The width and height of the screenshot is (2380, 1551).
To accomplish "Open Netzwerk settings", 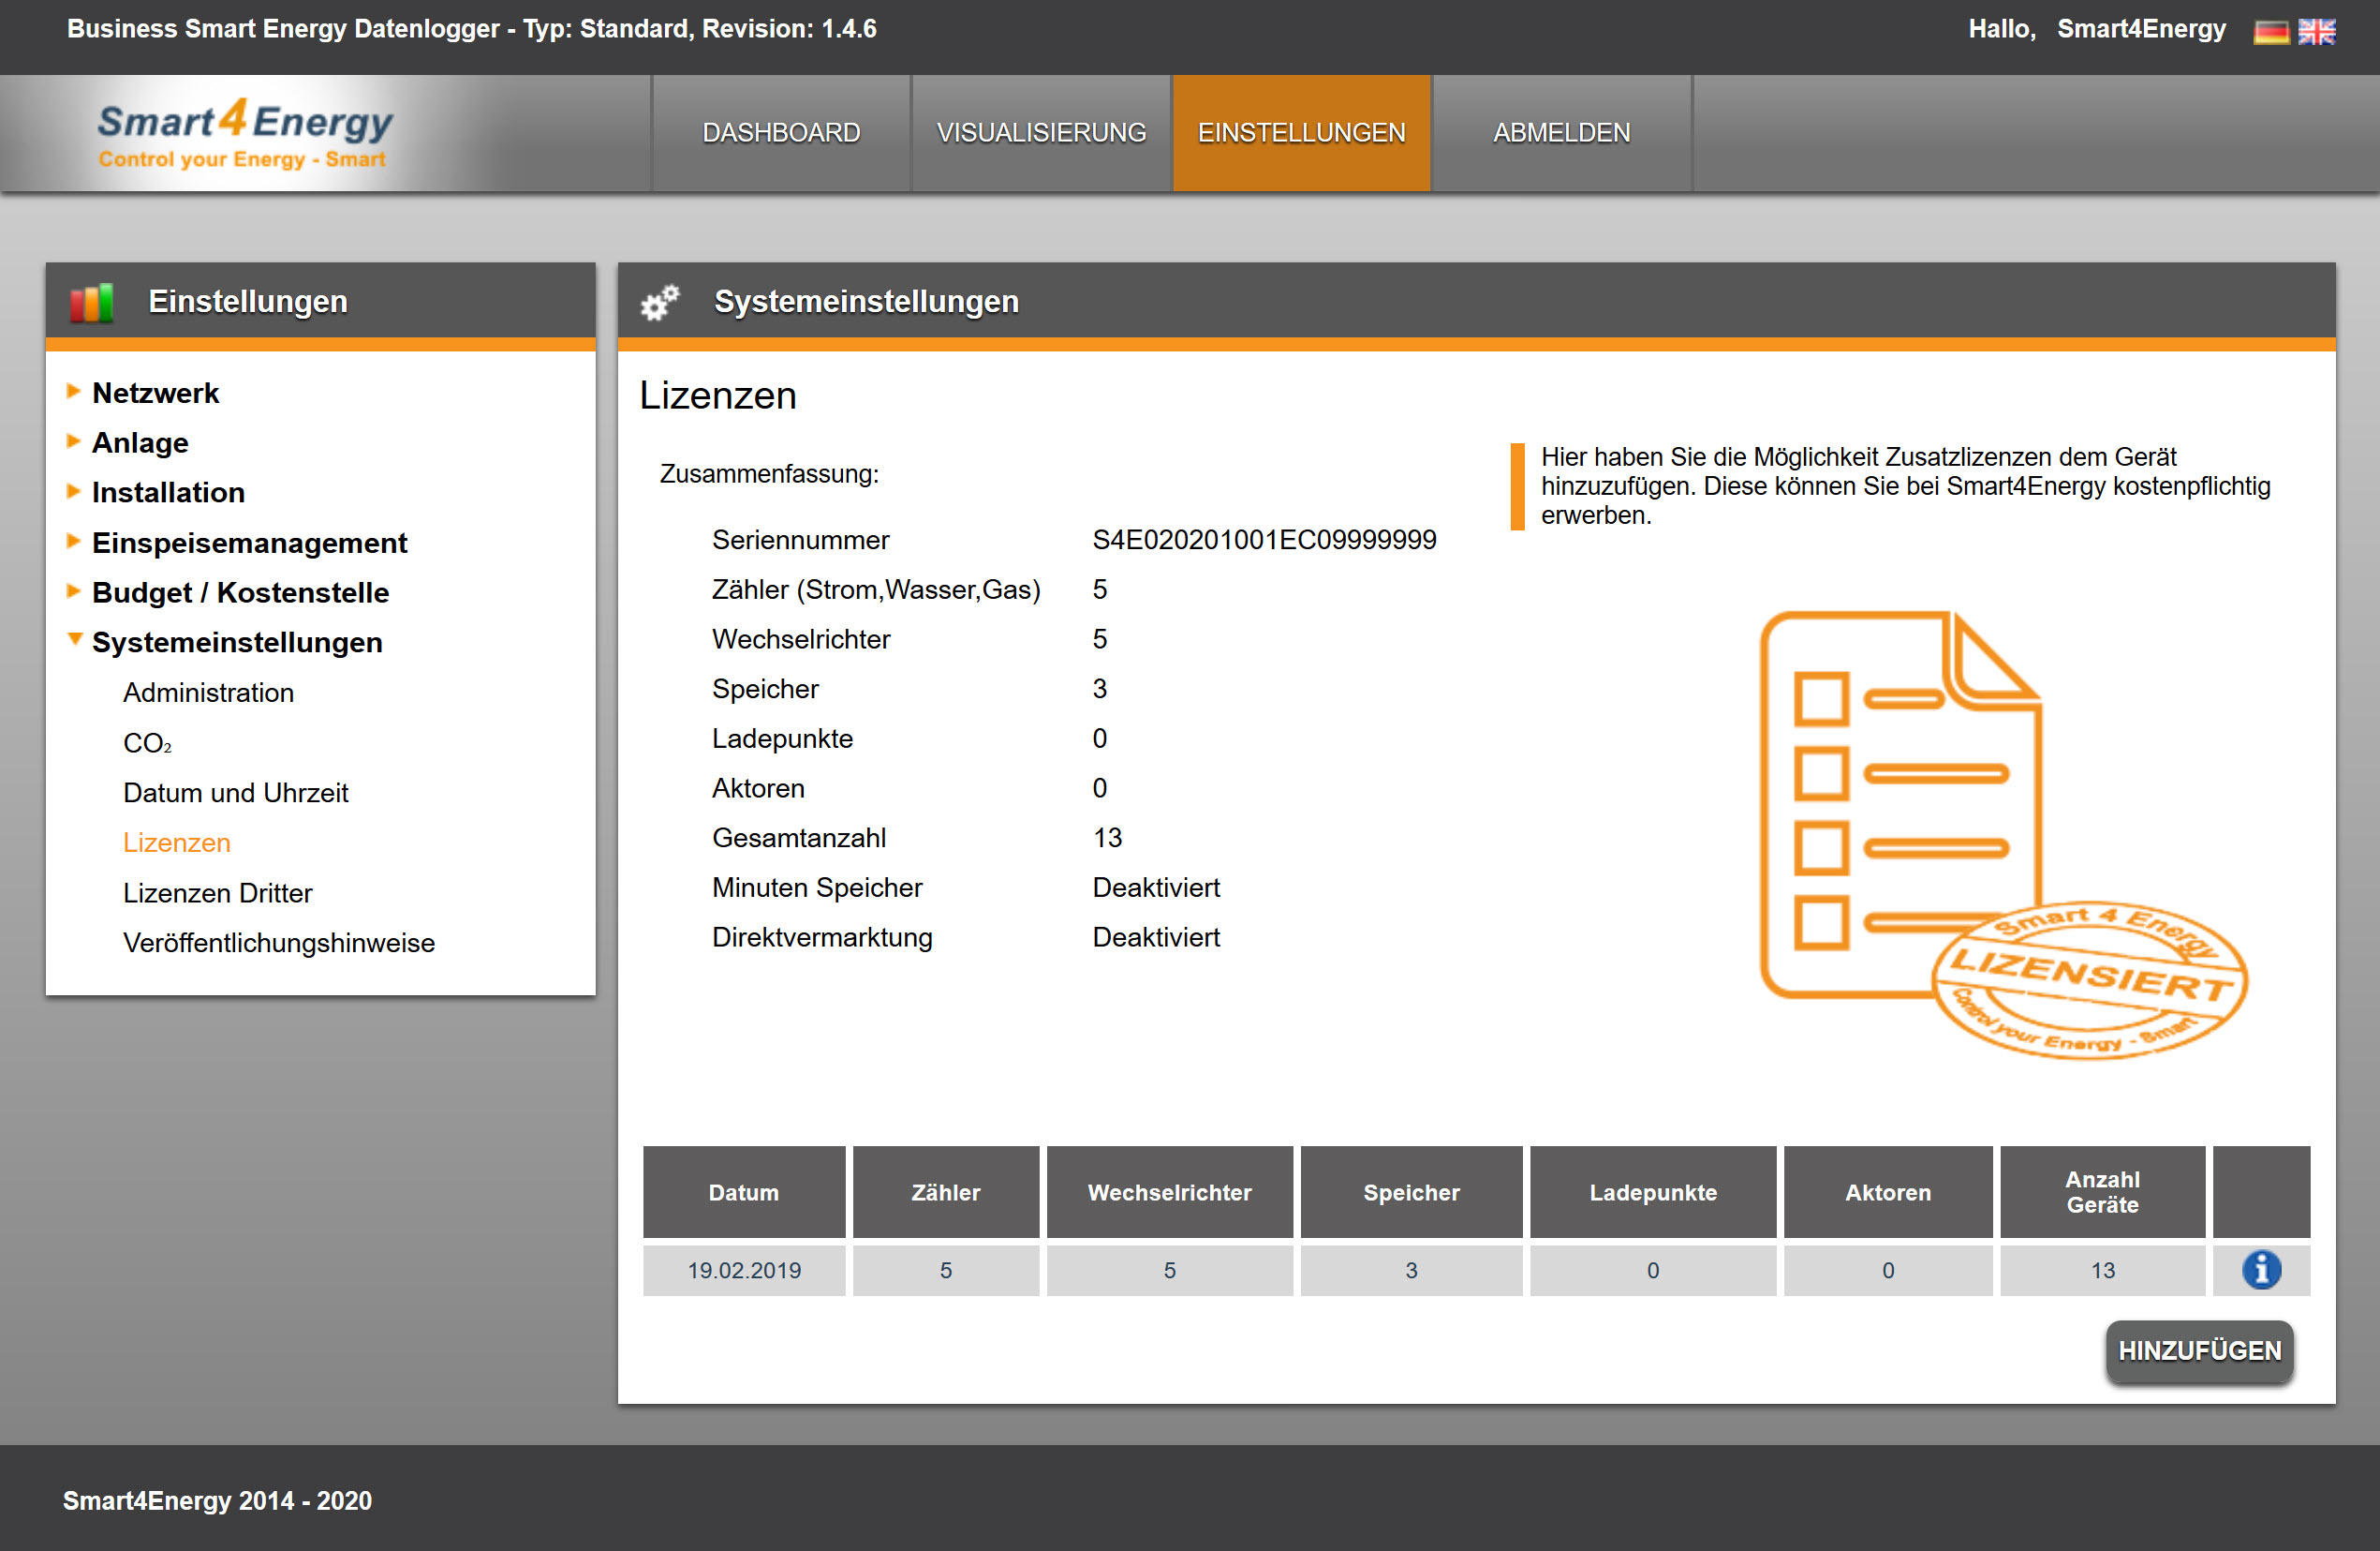I will click(155, 394).
